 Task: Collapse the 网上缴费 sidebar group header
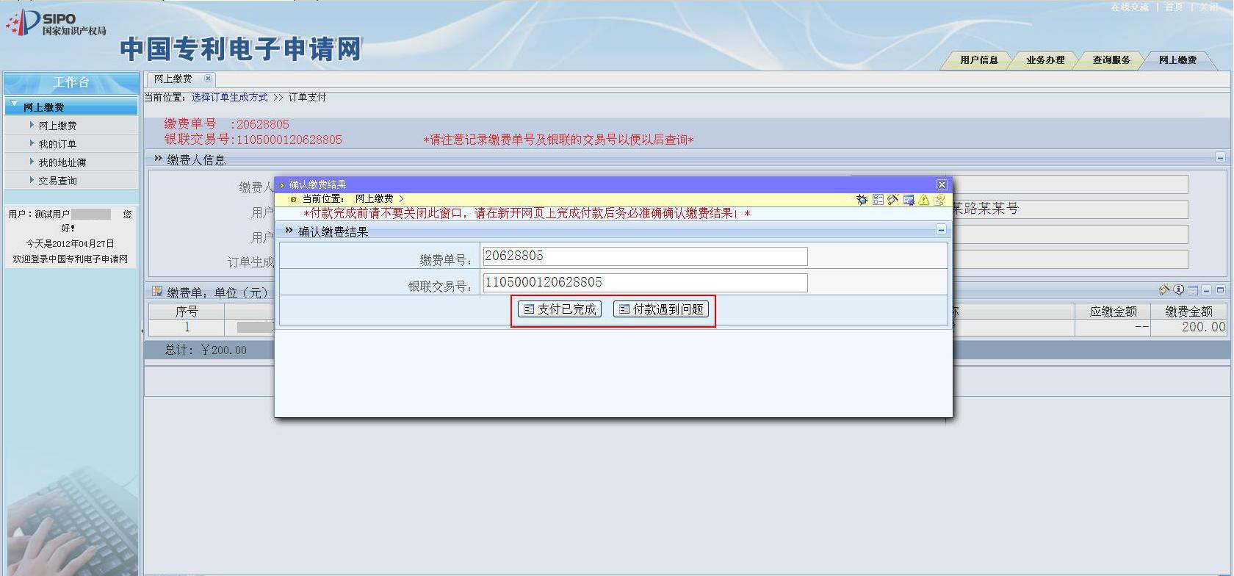point(71,107)
